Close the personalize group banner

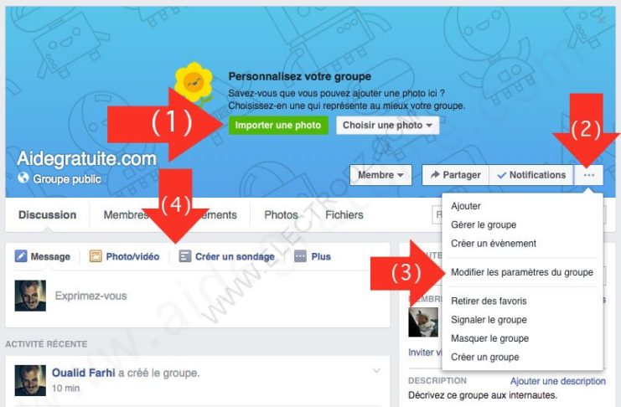[x=601, y=20]
